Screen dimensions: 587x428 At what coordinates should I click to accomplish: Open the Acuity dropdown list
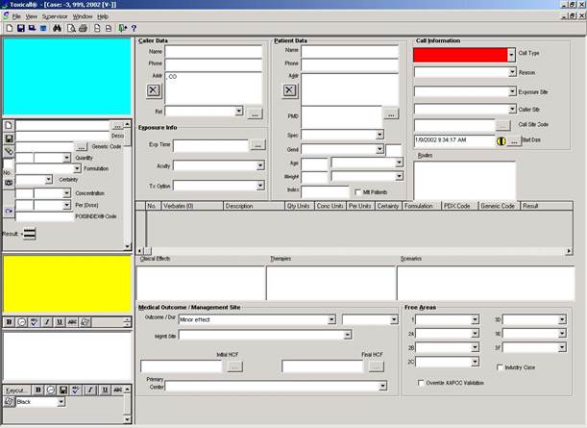click(259, 165)
